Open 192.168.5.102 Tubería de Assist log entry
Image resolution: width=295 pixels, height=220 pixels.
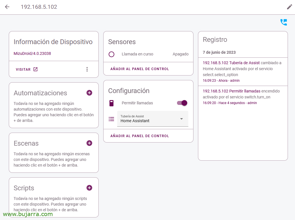pyautogui.click(x=231, y=63)
